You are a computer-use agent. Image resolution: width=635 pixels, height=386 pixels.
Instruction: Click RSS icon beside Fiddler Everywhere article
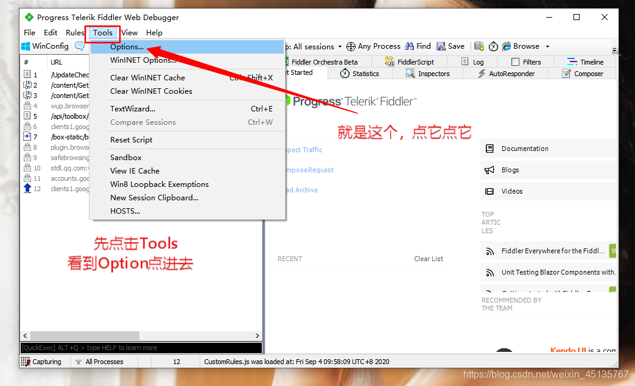point(489,251)
